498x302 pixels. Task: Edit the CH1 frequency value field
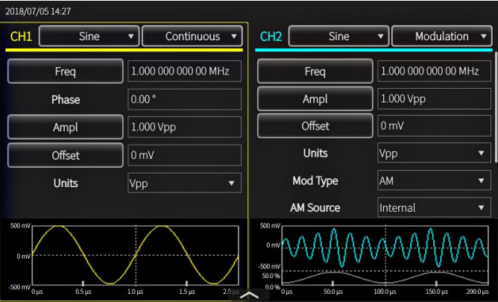pyautogui.click(x=184, y=72)
